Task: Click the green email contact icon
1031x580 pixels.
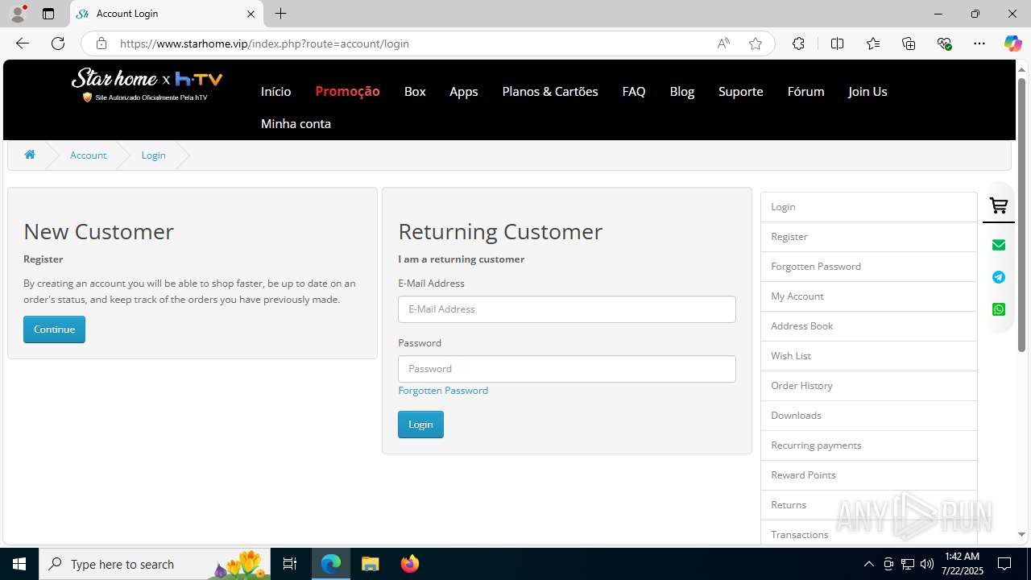Action: [x=999, y=245]
